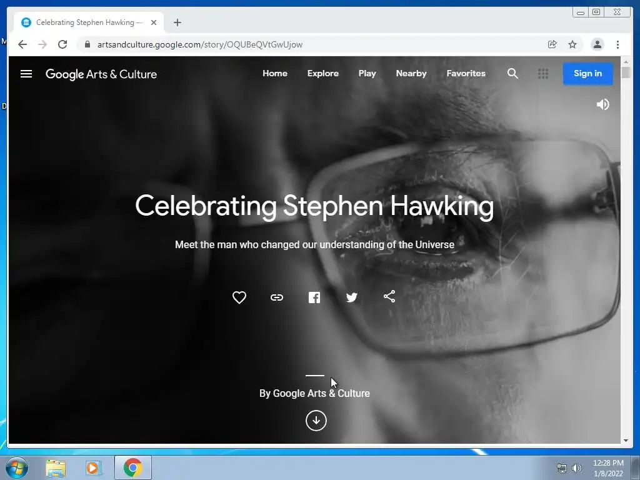Restore down the Chrome window
Screen dimensions: 640x480
(596, 12)
